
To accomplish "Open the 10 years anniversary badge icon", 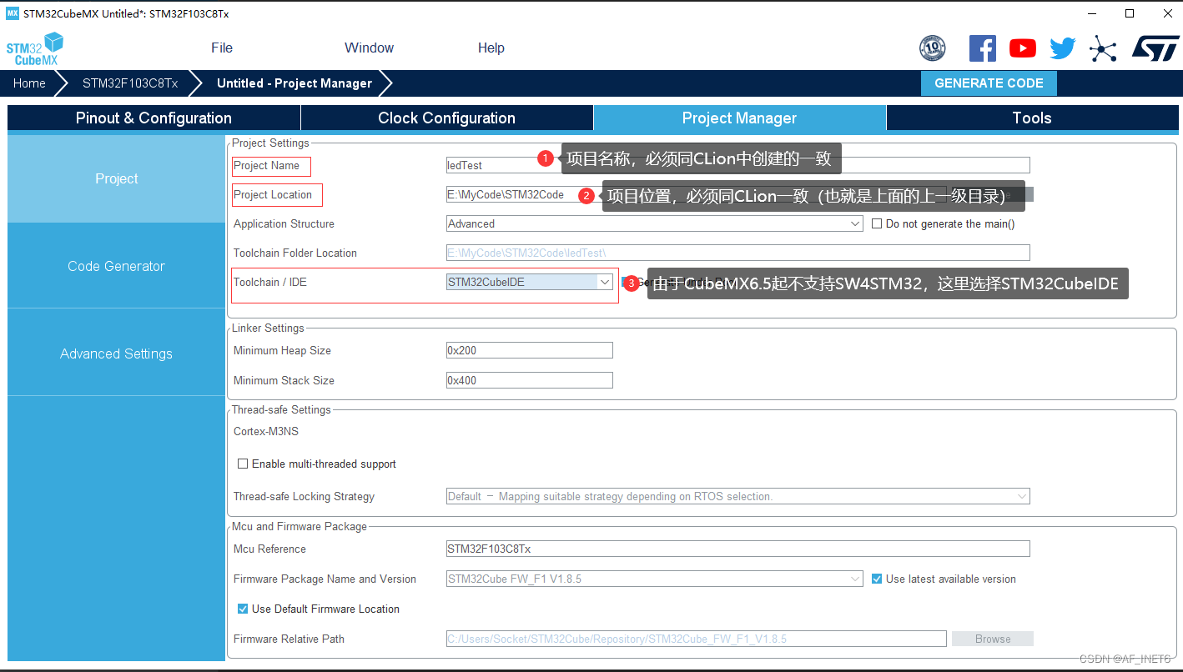I will click(932, 48).
